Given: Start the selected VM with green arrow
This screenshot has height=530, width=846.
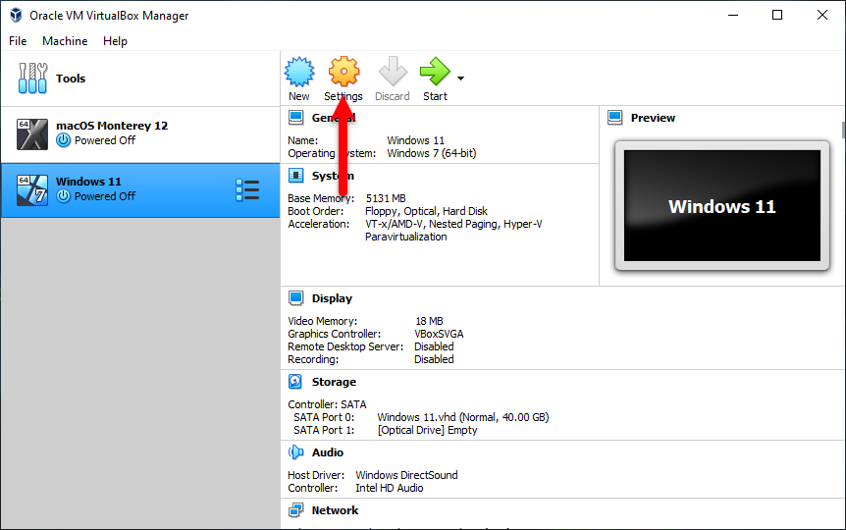Looking at the screenshot, I should pyautogui.click(x=435, y=72).
